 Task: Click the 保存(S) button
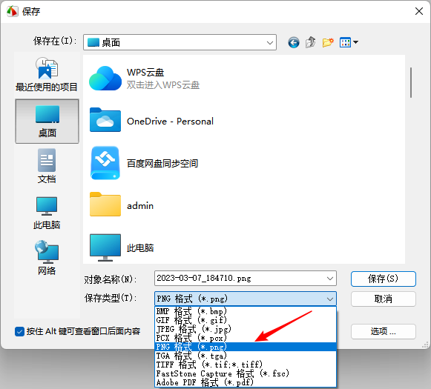(x=384, y=279)
